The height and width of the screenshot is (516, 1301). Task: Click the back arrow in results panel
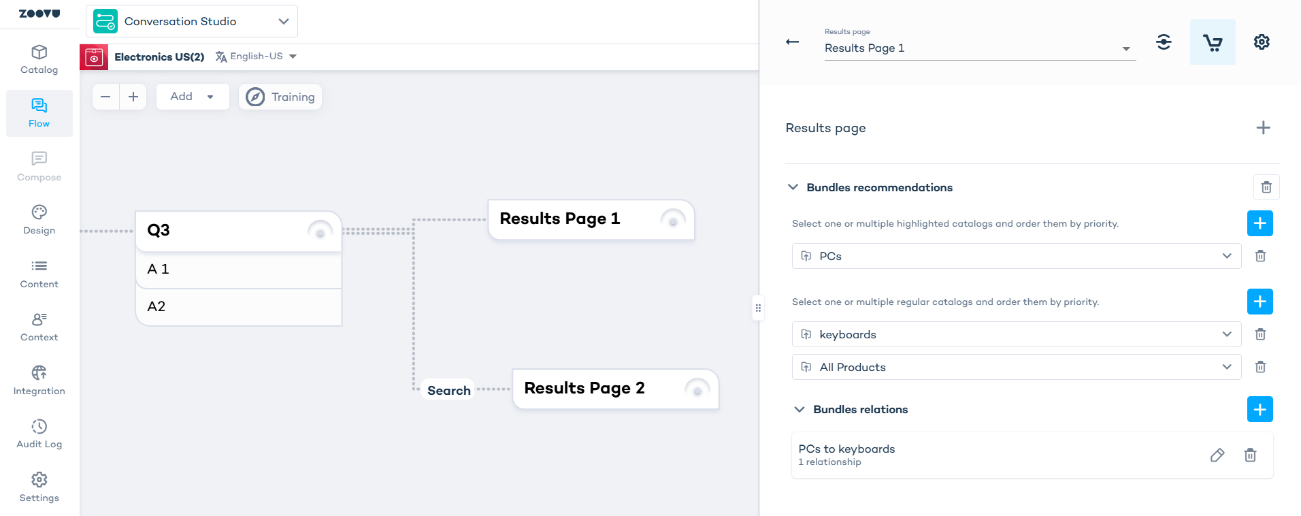coord(792,42)
